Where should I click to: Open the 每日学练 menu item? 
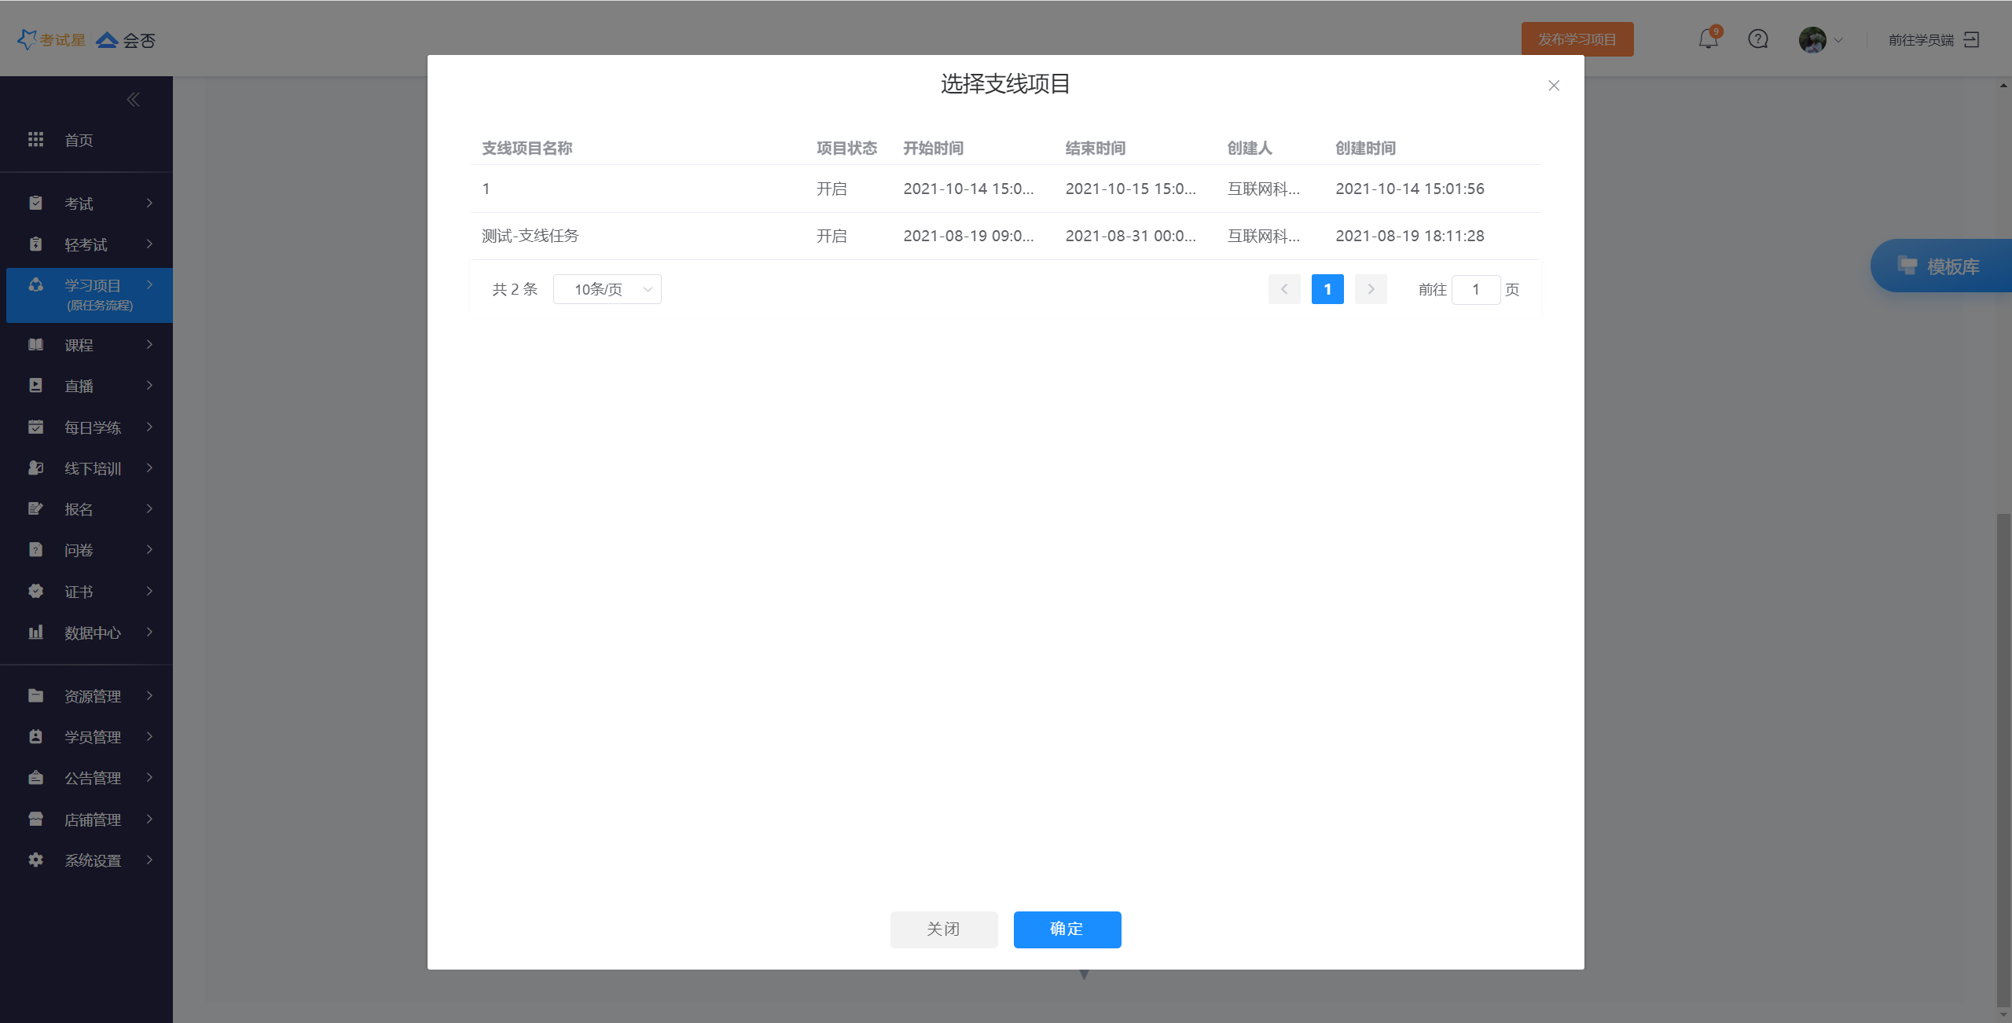pos(92,427)
